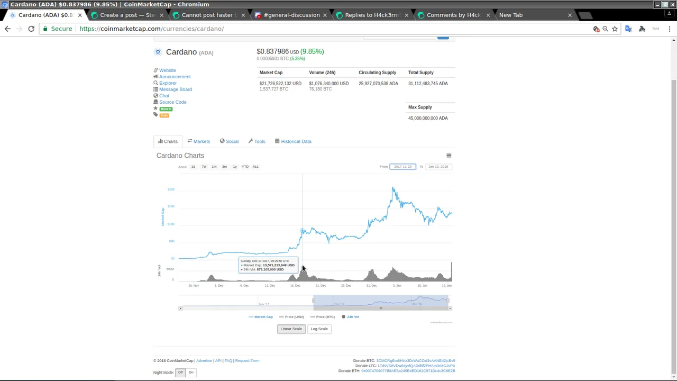Click the star icon beside Rank badge
This screenshot has height=381, width=677.
155,108
